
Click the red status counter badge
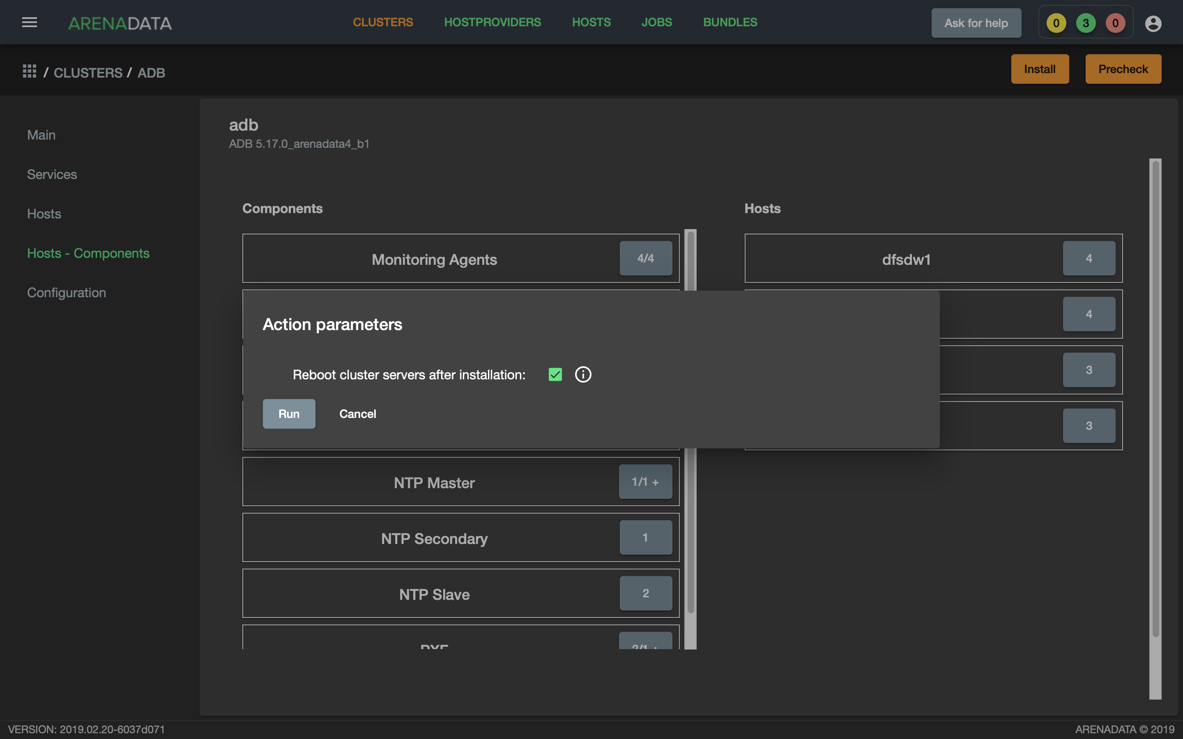point(1115,23)
